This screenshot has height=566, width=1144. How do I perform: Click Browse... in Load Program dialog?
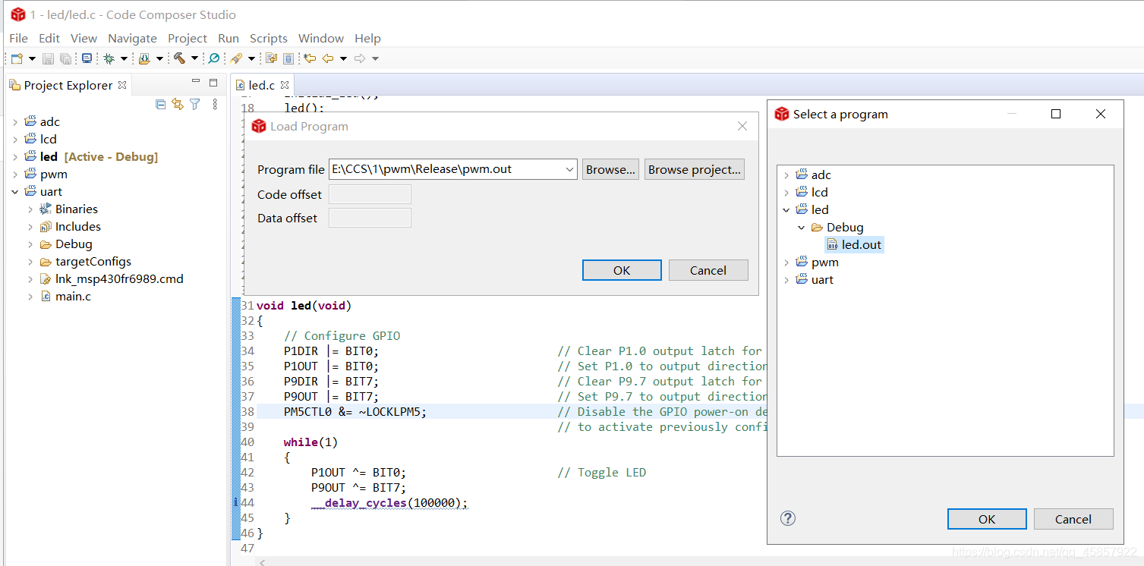610,169
